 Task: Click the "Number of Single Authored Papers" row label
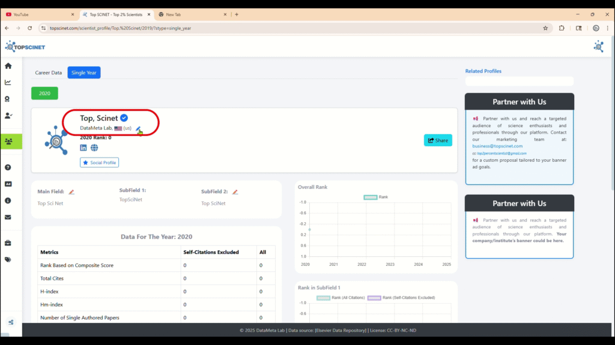click(80, 317)
